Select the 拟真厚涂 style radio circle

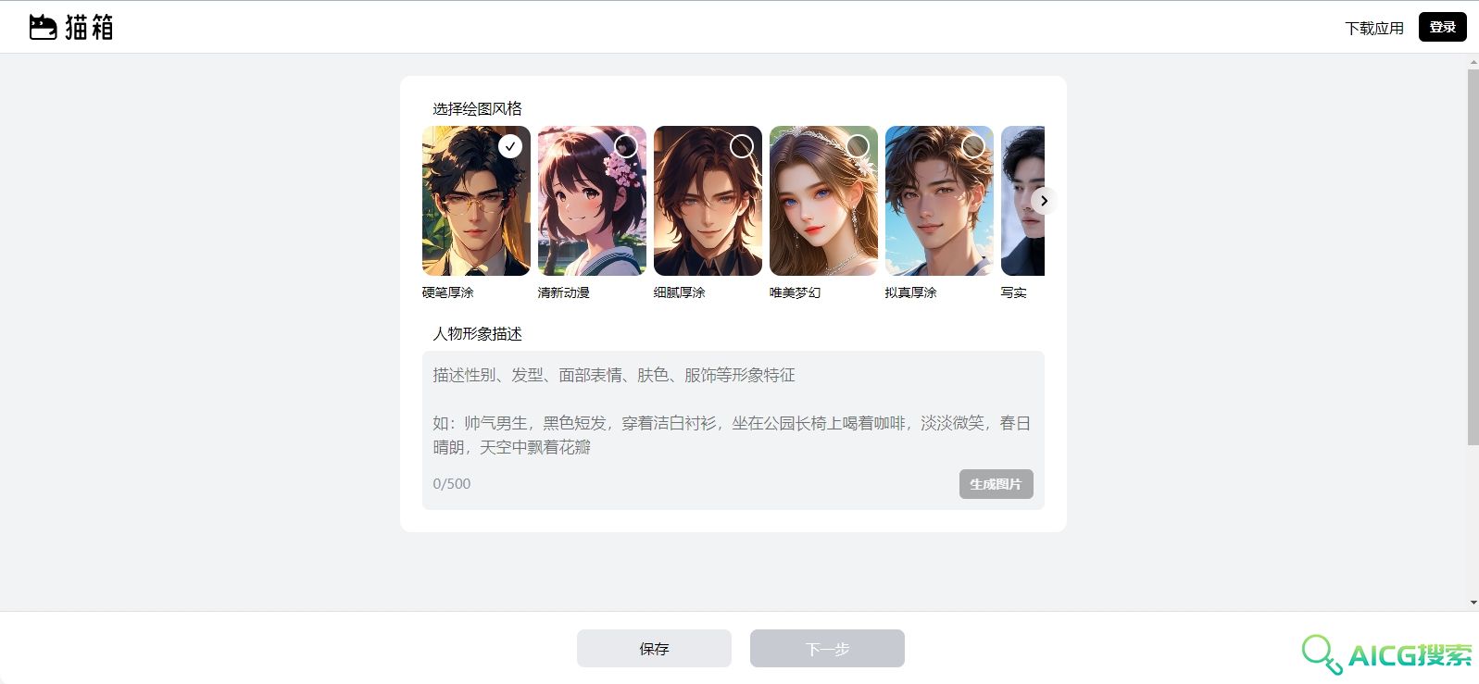coord(973,146)
